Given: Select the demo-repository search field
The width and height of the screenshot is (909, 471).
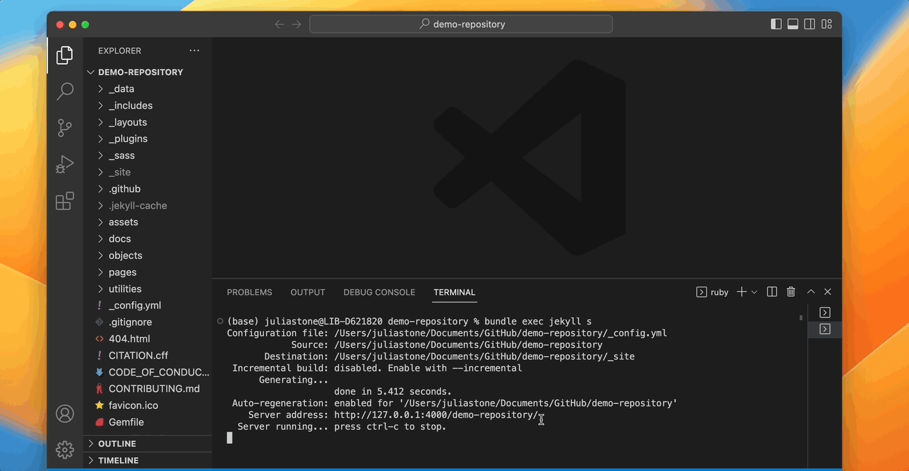Looking at the screenshot, I should click(461, 23).
